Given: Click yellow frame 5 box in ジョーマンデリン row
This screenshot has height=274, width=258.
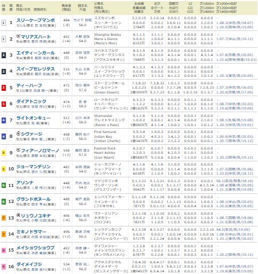Looking at the screenshot, I should tap(4, 169).
